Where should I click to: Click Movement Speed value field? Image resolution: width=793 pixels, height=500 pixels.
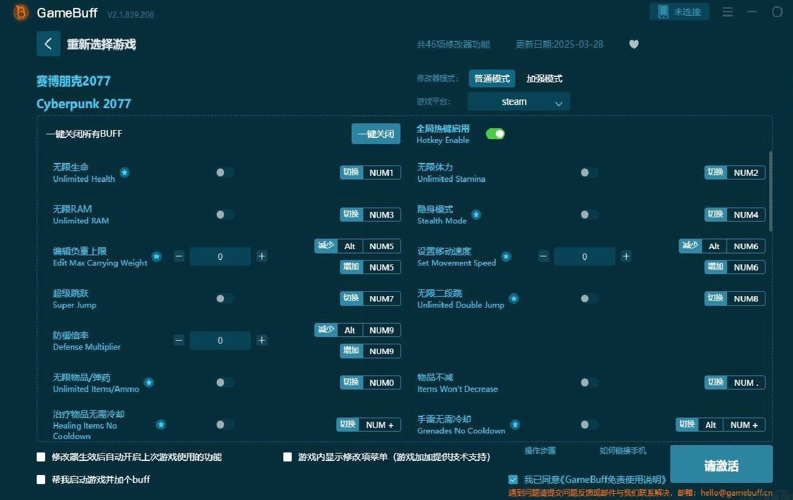click(585, 256)
